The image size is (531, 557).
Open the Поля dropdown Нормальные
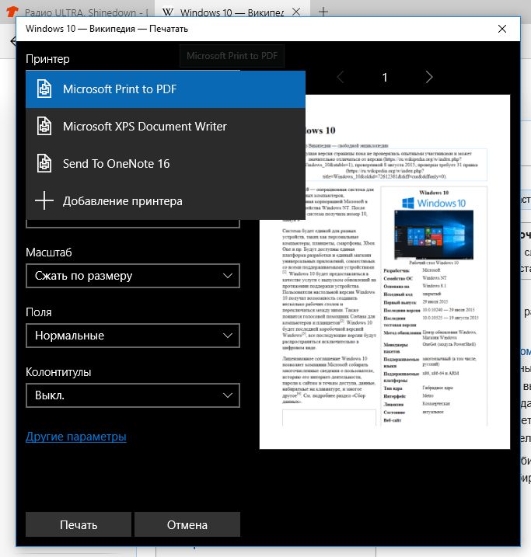coord(133,336)
